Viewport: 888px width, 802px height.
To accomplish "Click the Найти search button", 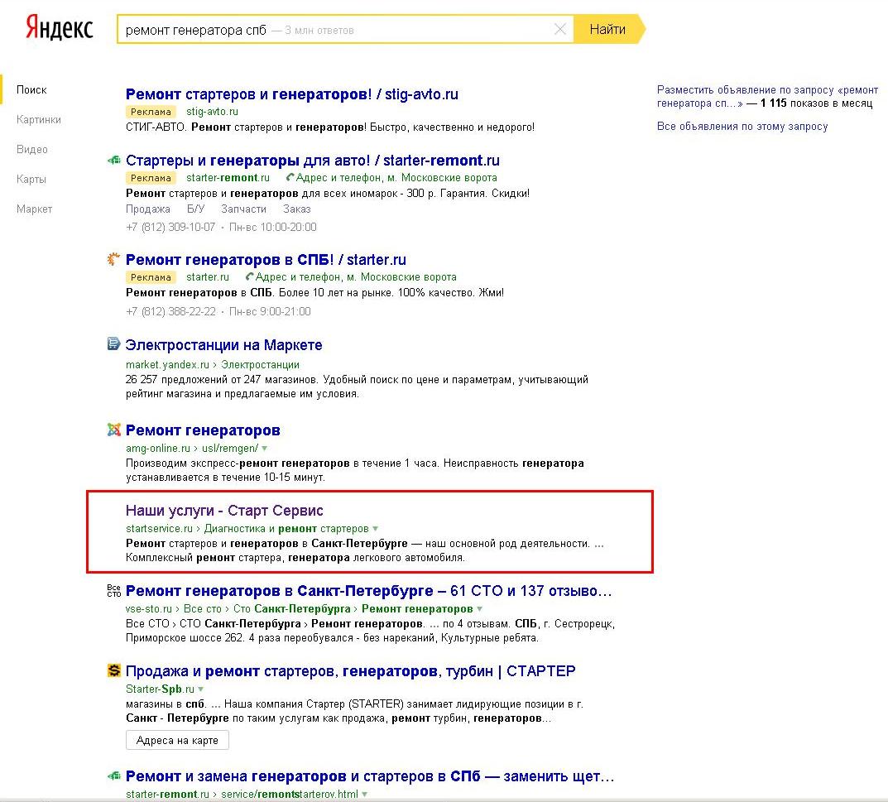I will click(x=608, y=30).
